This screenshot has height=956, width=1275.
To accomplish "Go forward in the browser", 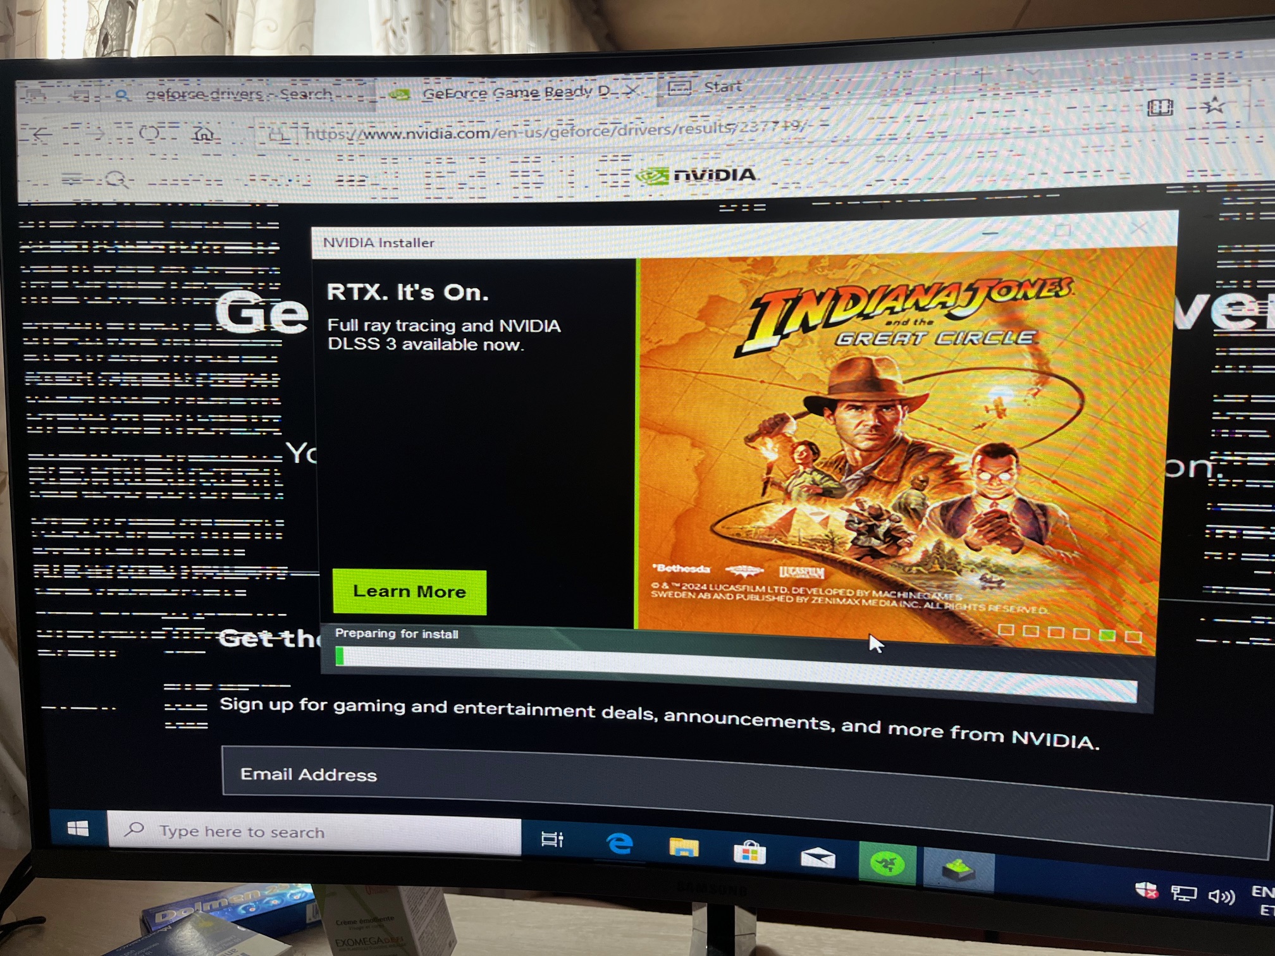I will coord(95,134).
